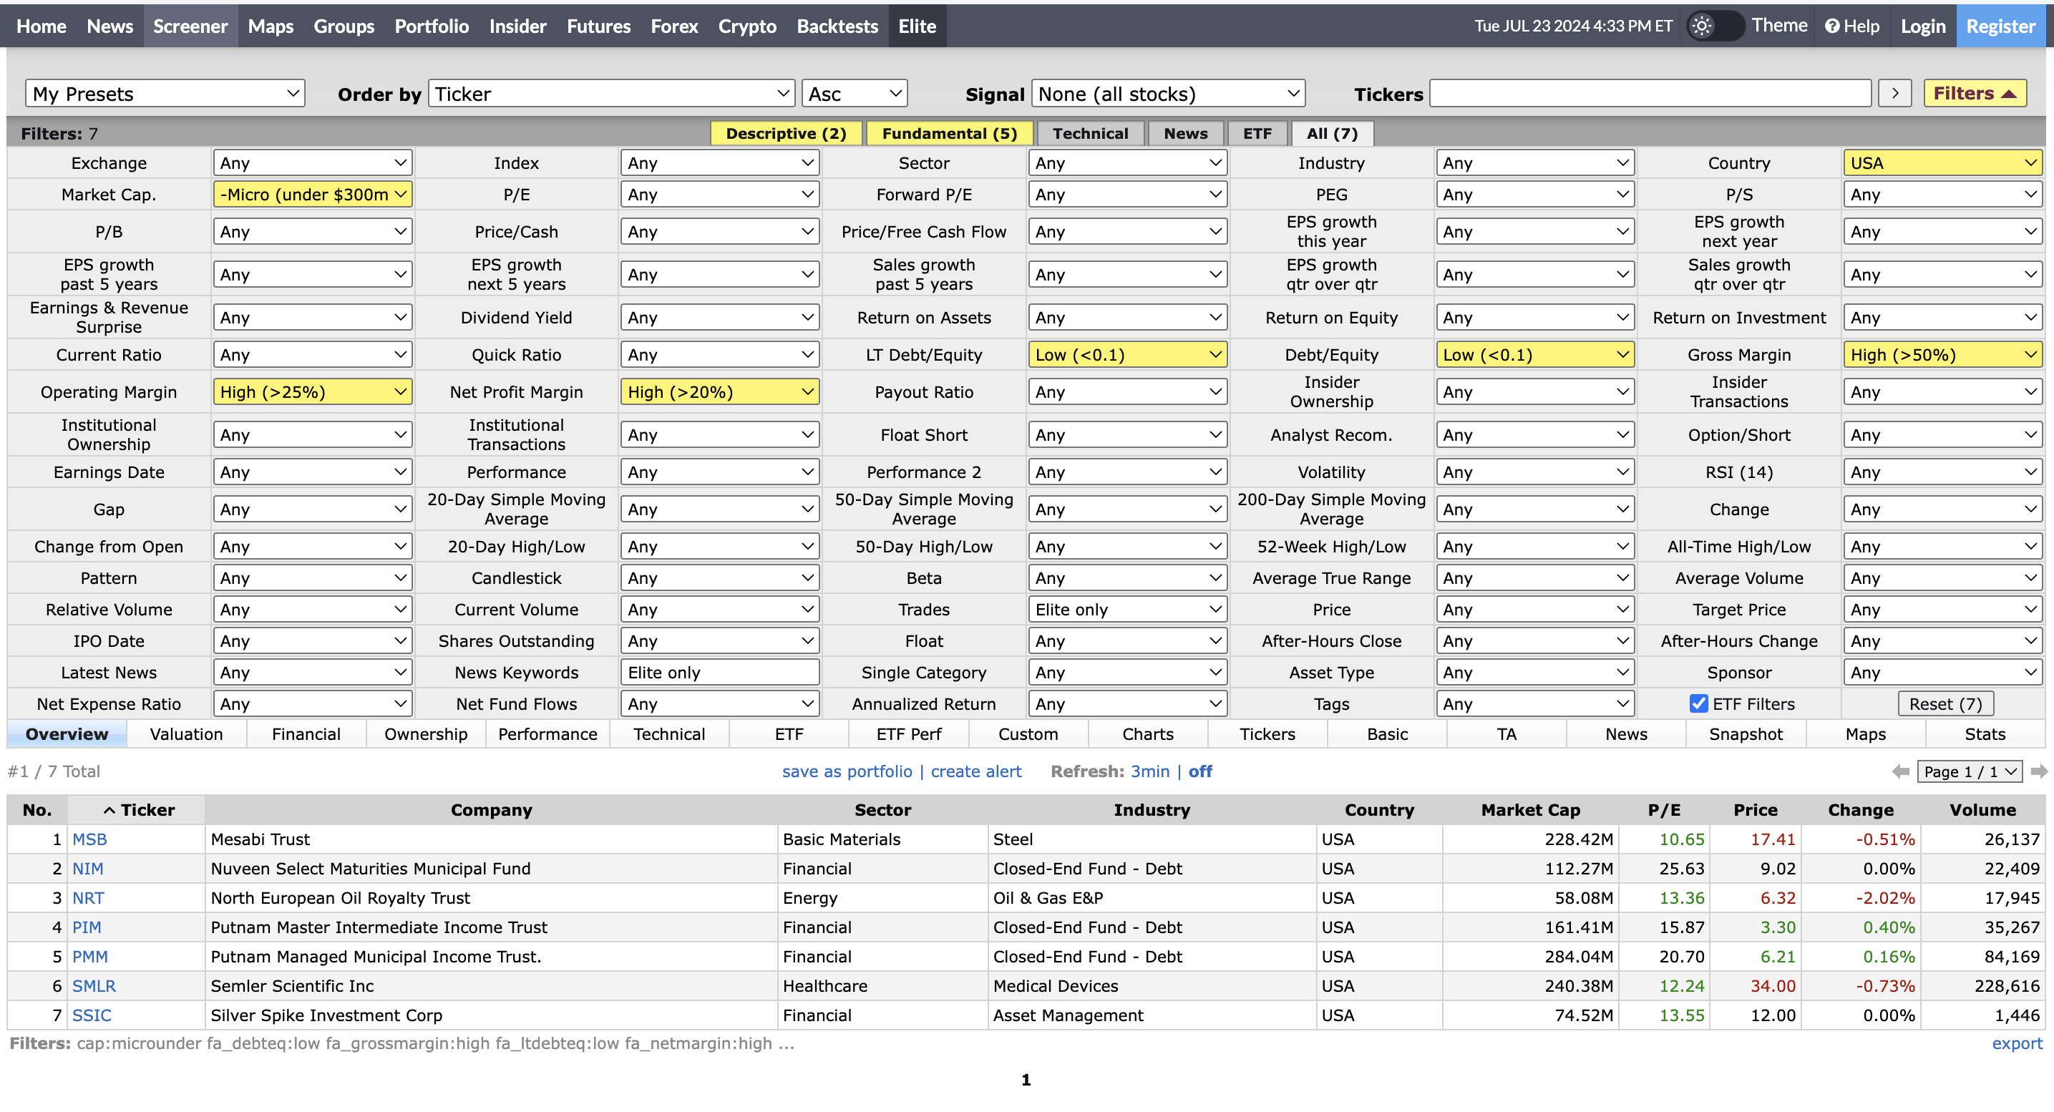Open the Operating Margin dropdown

(313, 391)
